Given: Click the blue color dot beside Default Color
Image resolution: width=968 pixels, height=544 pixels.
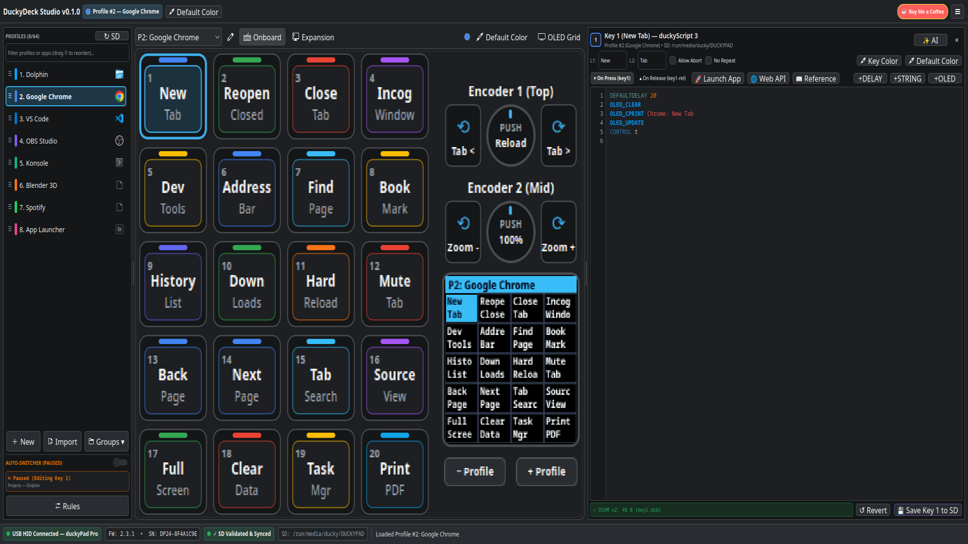Looking at the screenshot, I should (x=467, y=37).
